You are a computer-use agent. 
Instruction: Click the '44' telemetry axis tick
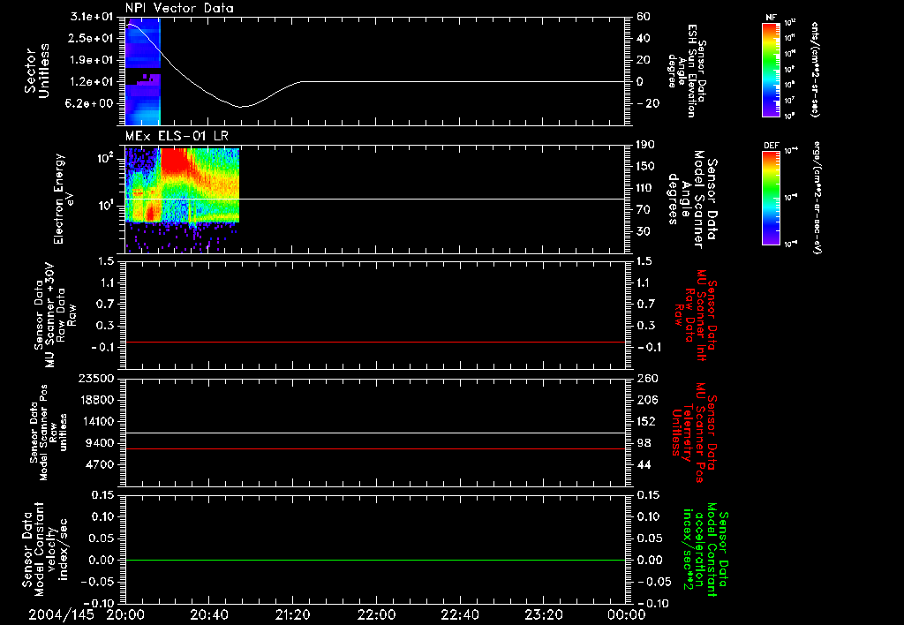coord(644,464)
